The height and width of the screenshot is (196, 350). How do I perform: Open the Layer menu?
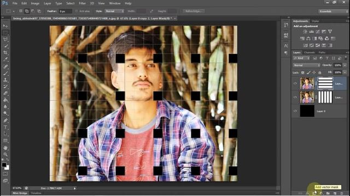tap(47, 3)
